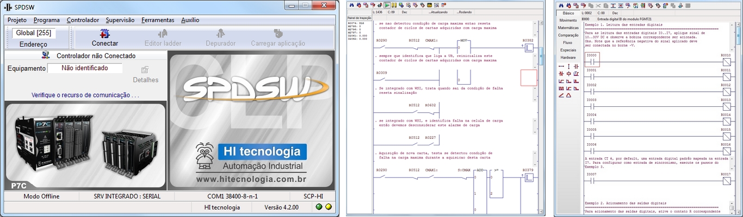The width and height of the screenshot is (743, 217).
Task: Click 'Modo Offline' status entry
Action: pyautogui.click(x=41, y=196)
